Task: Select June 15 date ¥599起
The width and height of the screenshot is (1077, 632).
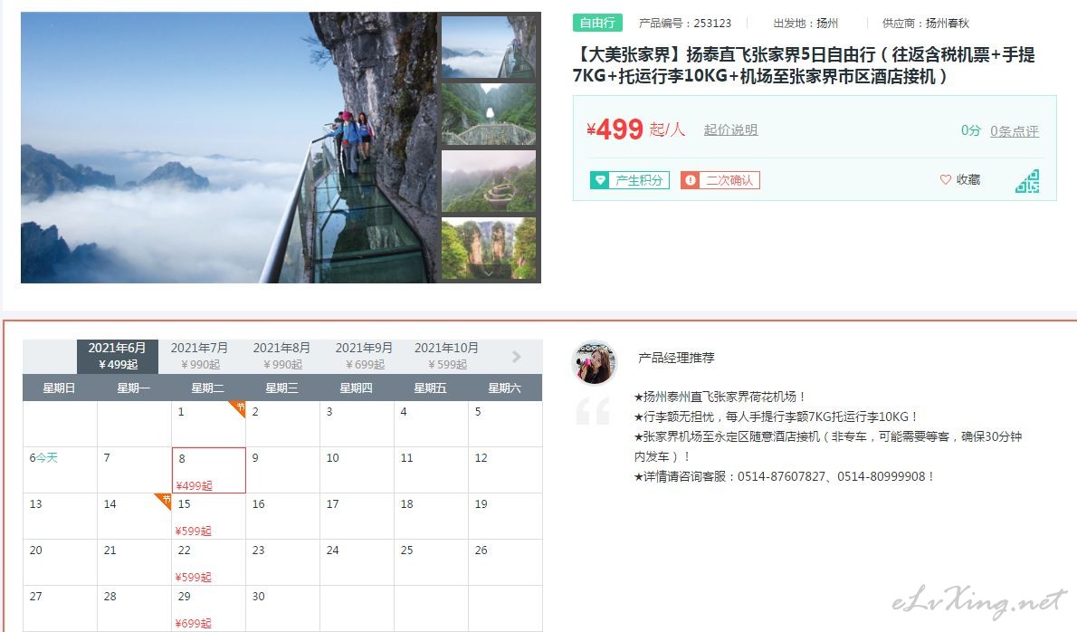Action: pyautogui.click(x=209, y=516)
